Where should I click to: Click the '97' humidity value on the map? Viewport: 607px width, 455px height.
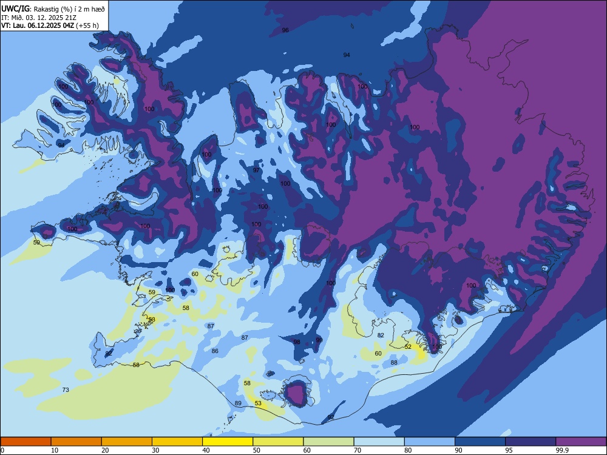tap(256, 170)
